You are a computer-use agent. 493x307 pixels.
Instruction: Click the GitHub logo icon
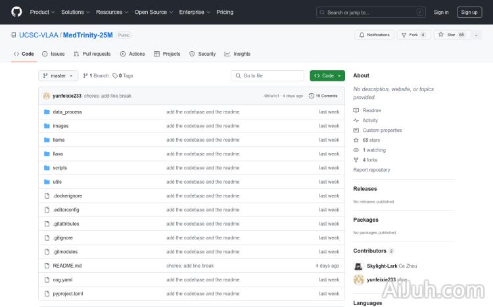tap(16, 12)
